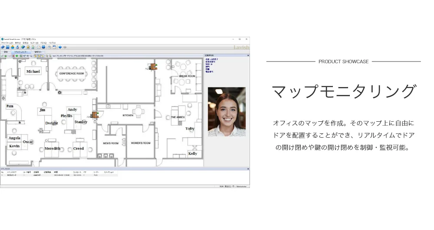Viewport: 434px width, 230px height.
Task: Click the door icon beside the kitchen
Action: [94, 115]
